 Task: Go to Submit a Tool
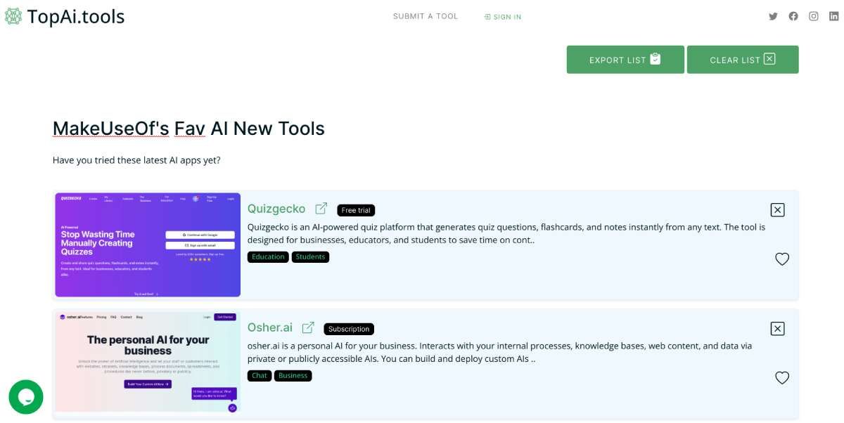click(x=425, y=16)
